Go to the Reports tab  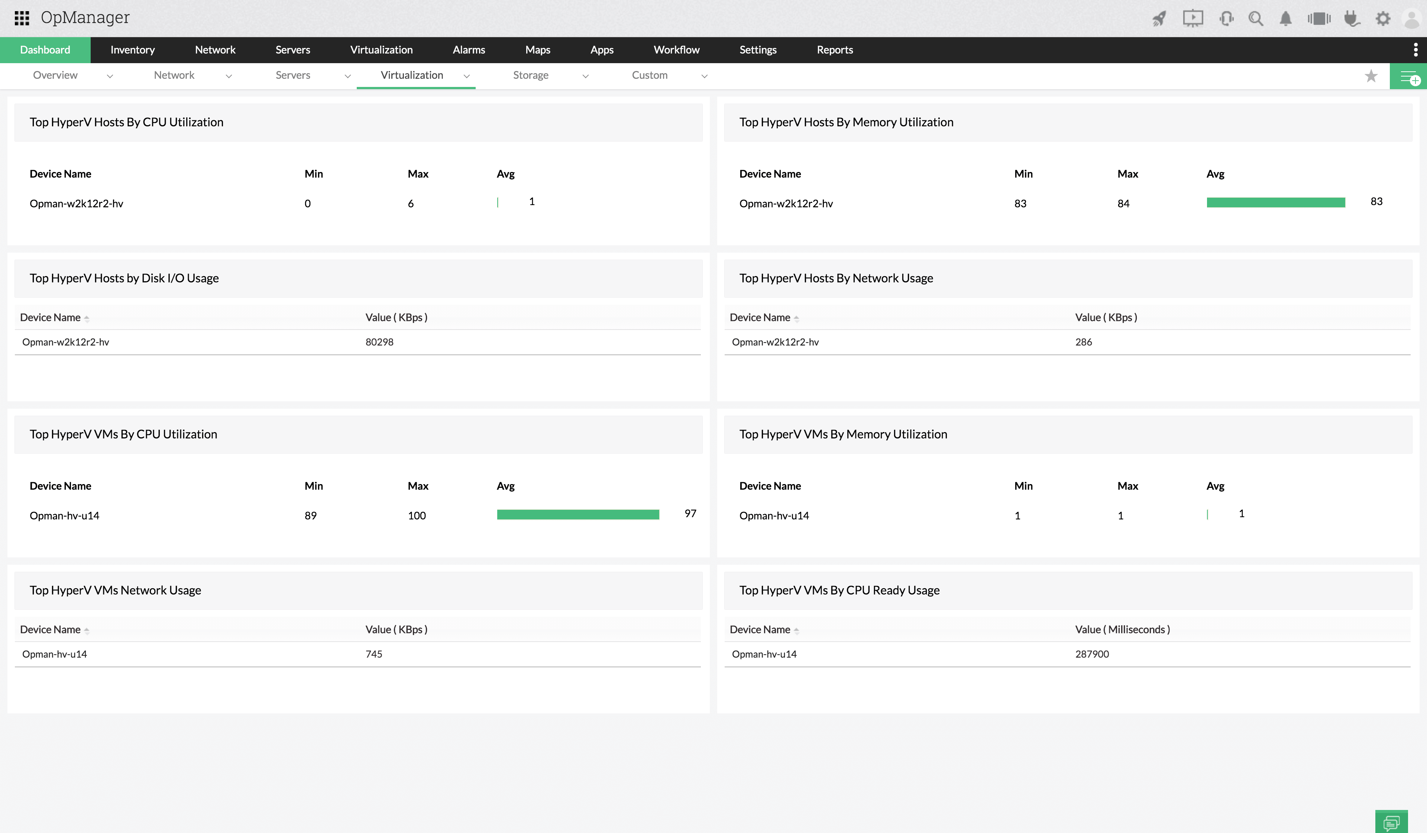[834, 50]
